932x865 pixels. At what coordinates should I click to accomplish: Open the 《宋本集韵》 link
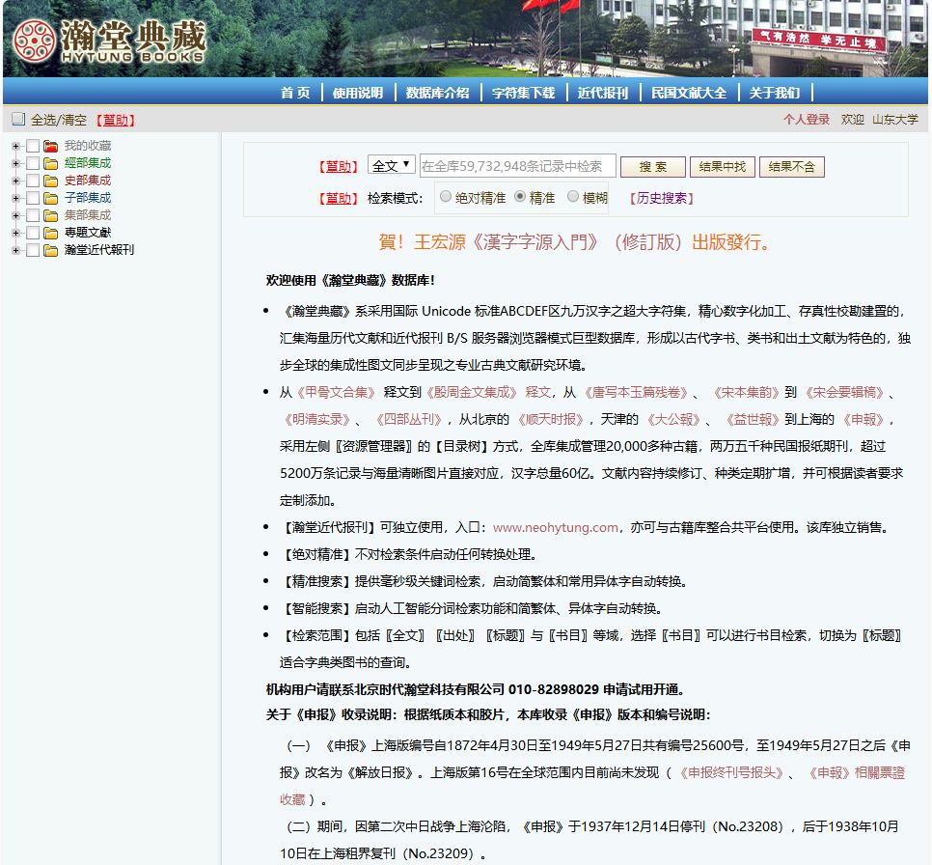click(746, 393)
